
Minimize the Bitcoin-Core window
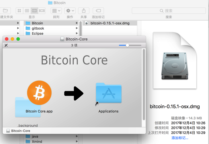tap(12, 39)
